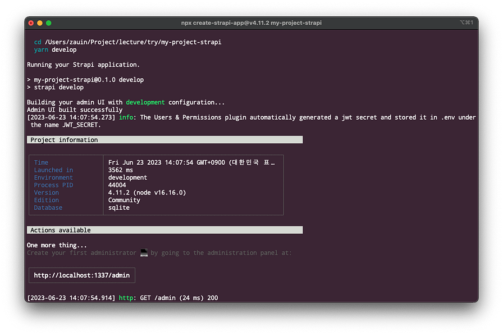Image resolution: width=503 pixels, height=335 pixels.
Task: Click the line '> my-project-strapi@0.1.0 develop'
Action: (x=85, y=80)
